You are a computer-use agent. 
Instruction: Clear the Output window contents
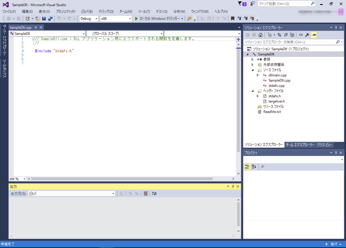tap(145, 193)
